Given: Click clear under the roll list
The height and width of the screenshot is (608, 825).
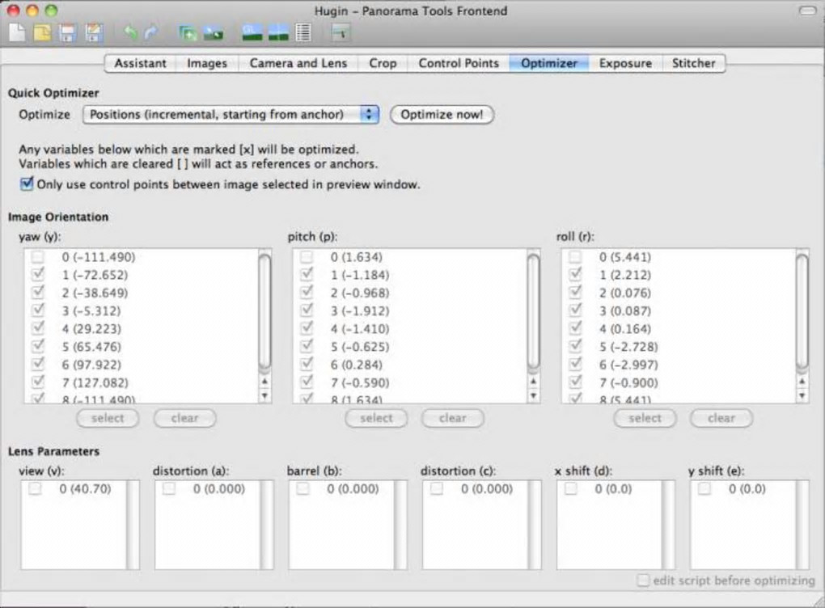Looking at the screenshot, I should tap(721, 418).
